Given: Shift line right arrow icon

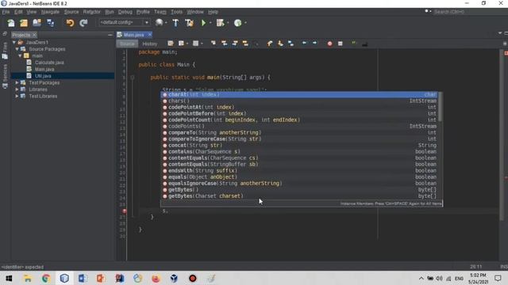Looking at the screenshot, I should (314, 43).
